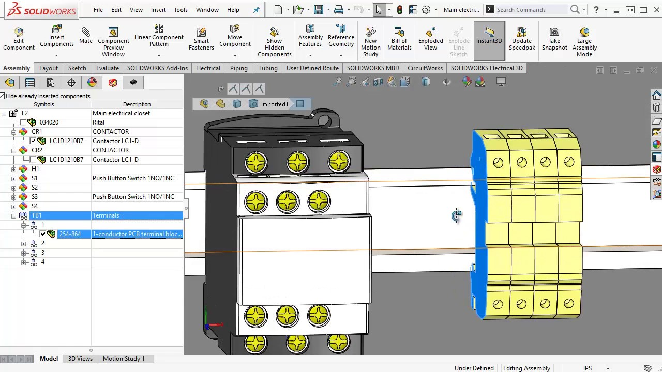Open the Options gear icon
This screenshot has height=372, width=662.
point(426,10)
